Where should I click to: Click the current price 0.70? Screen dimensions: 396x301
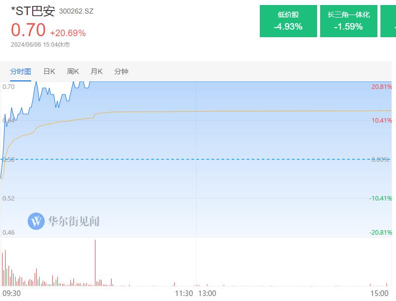(x=28, y=30)
